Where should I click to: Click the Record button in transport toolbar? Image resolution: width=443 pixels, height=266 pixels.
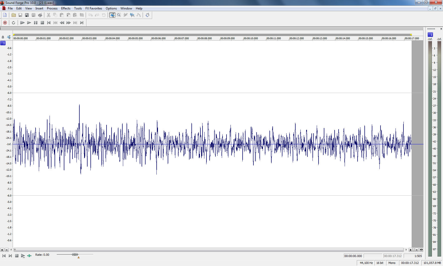coord(5,23)
